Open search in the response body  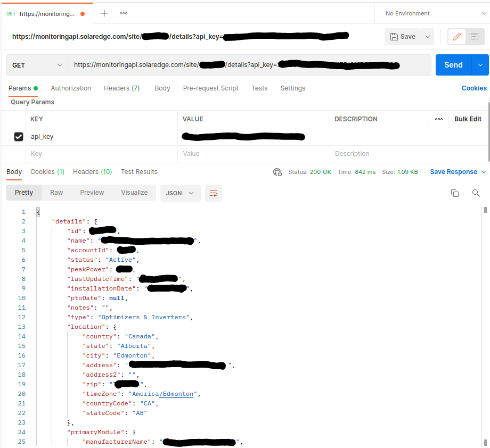[x=476, y=193]
